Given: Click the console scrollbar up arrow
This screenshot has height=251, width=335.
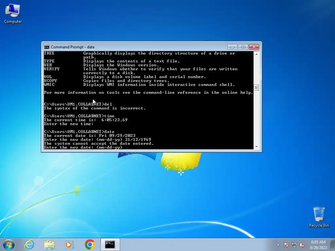Looking at the screenshot, I should tap(256, 54).
